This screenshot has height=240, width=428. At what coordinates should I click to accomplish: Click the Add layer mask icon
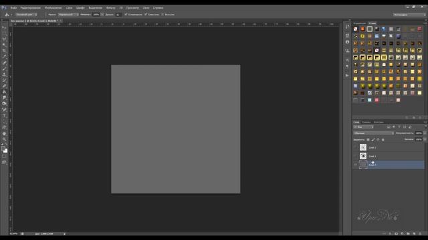pyautogui.click(x=396, y=233)
